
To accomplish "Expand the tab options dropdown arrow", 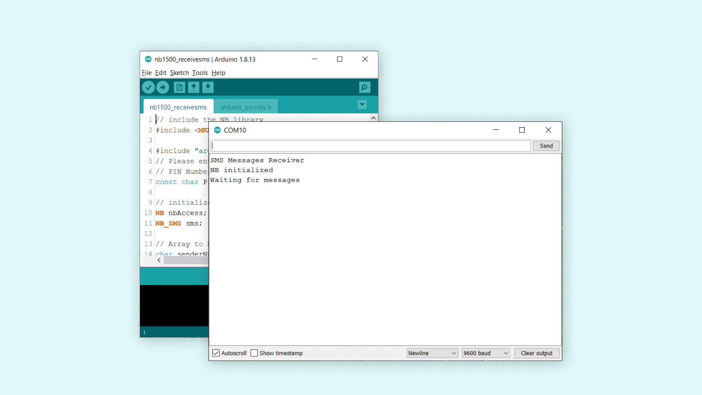I will tap(362, 105).
